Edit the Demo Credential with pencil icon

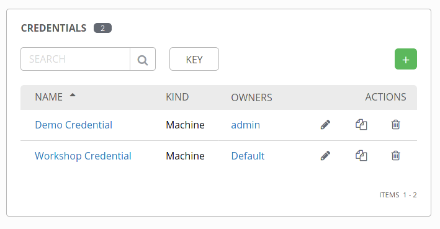point(325,125)
